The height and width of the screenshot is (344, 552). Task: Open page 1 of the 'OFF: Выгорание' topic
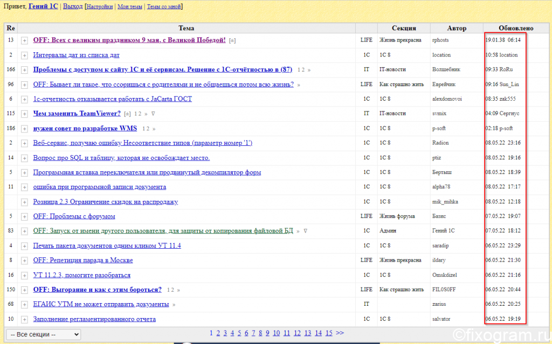[x=169, y=290]
